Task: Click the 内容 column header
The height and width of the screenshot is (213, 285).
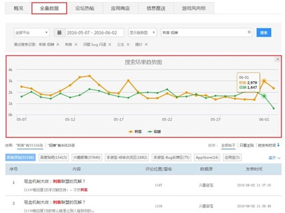Action: tap(76, 169)
